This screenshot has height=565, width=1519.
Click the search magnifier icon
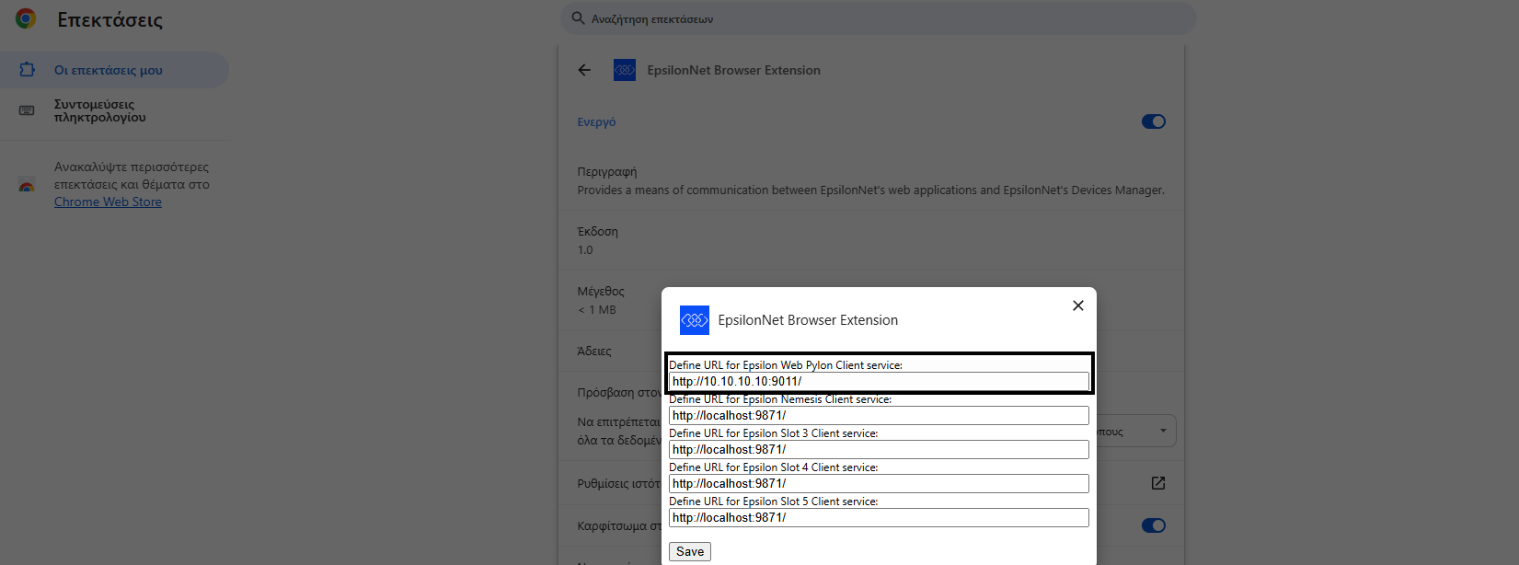[x=578, y=18]
